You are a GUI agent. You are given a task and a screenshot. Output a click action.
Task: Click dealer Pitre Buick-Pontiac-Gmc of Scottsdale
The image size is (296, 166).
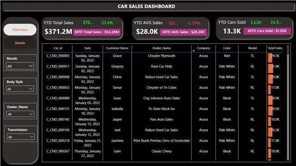pos(161,141)
